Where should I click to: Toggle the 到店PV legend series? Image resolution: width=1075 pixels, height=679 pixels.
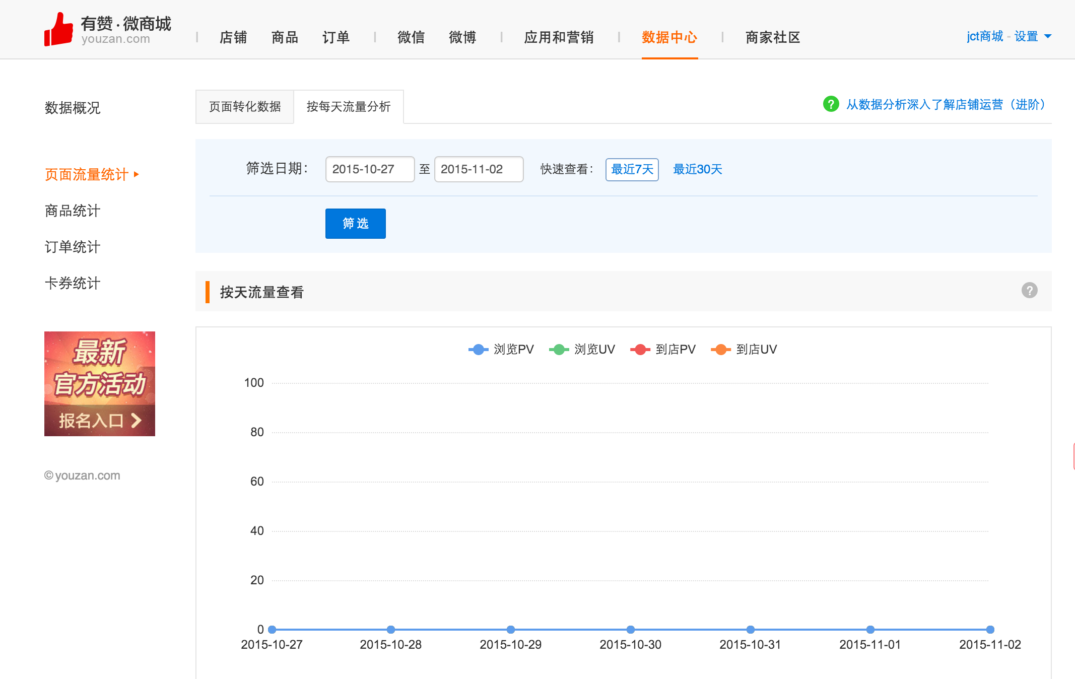tap(663, 349)
